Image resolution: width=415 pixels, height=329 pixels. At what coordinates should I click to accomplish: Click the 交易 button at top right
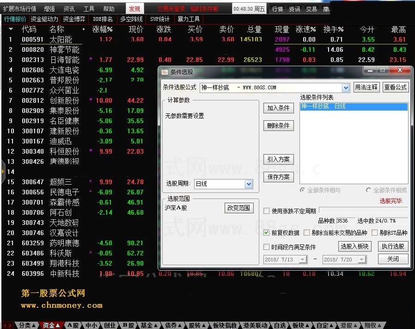[x=311, y=9]
